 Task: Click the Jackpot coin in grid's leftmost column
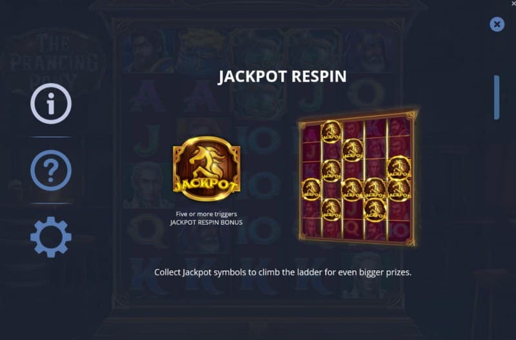tap(311, 189)
